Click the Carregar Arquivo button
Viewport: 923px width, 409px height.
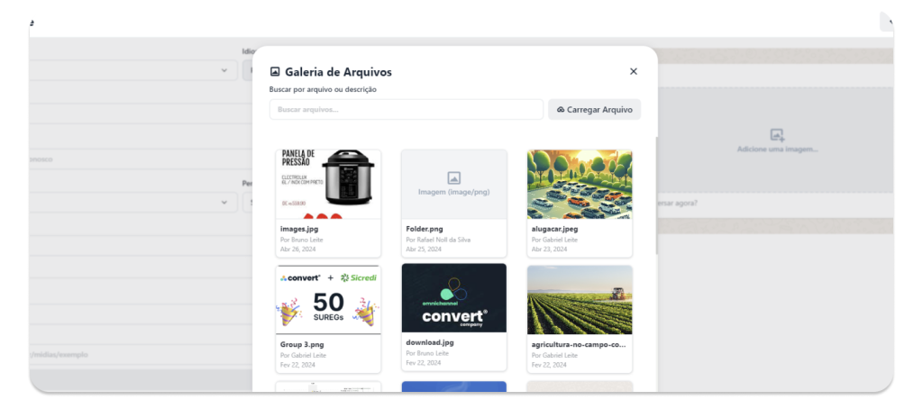[595, 110]
